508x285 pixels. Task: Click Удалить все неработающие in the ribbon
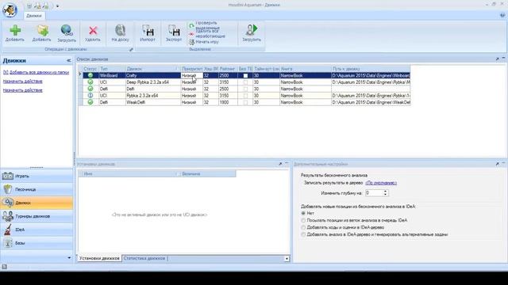pos(207,33)
